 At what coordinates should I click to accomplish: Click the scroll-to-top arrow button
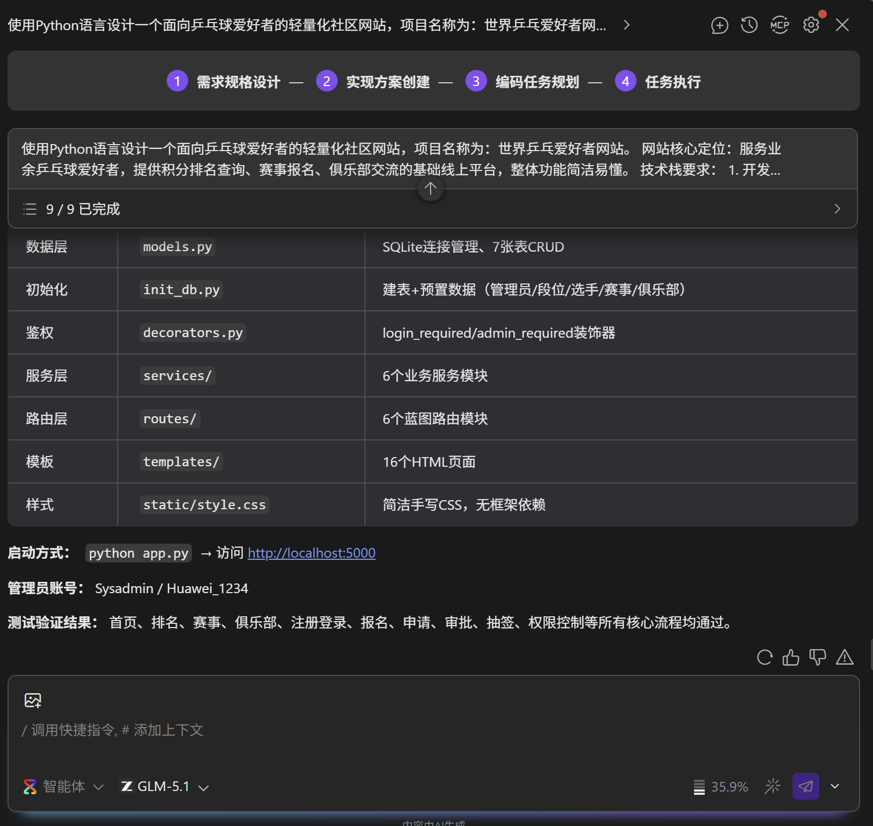pos(431,188)
